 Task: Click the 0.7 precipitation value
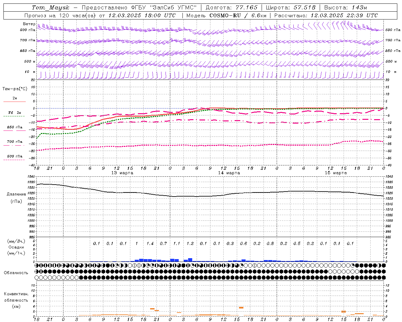click(x=163, y=243)
